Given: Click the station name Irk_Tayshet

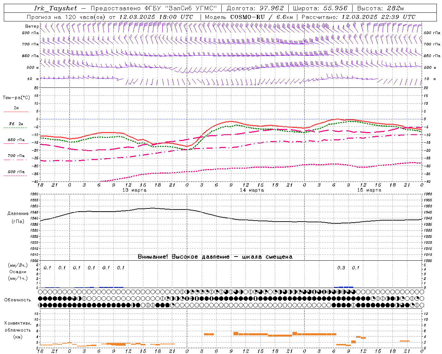Looking at the screenshot, I should point(56,8).
